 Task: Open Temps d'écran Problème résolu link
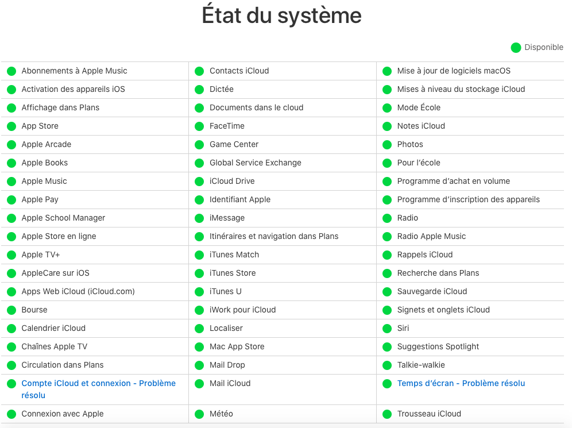pos(461,383)
